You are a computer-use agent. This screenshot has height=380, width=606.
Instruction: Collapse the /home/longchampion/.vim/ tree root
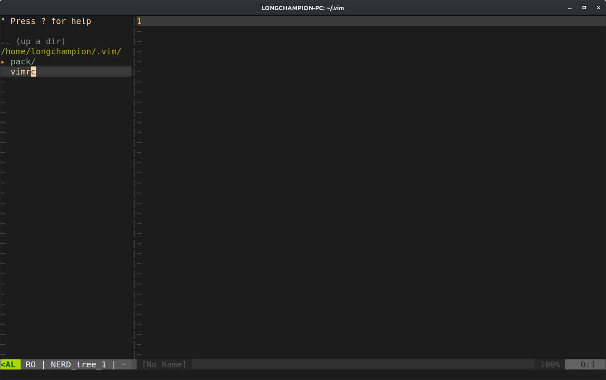coord(60,51)
